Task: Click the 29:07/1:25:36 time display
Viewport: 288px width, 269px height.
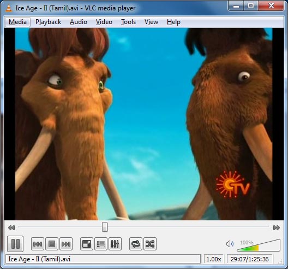Action: (x=250, y=259)
